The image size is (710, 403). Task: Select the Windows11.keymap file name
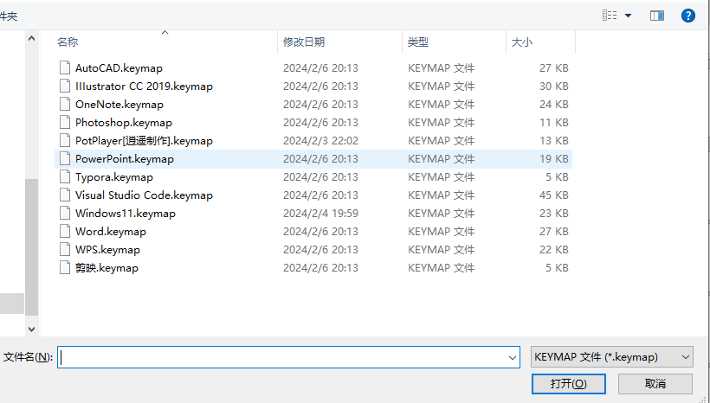[x=125, y=213]
